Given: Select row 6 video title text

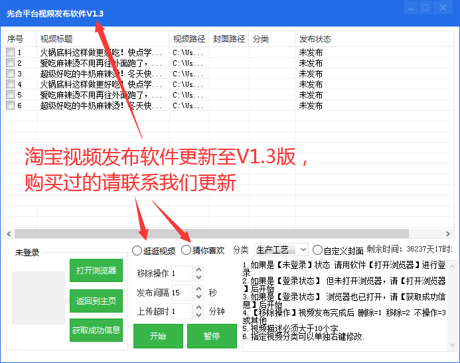Looking at the screenshot, I should [101, 106].
